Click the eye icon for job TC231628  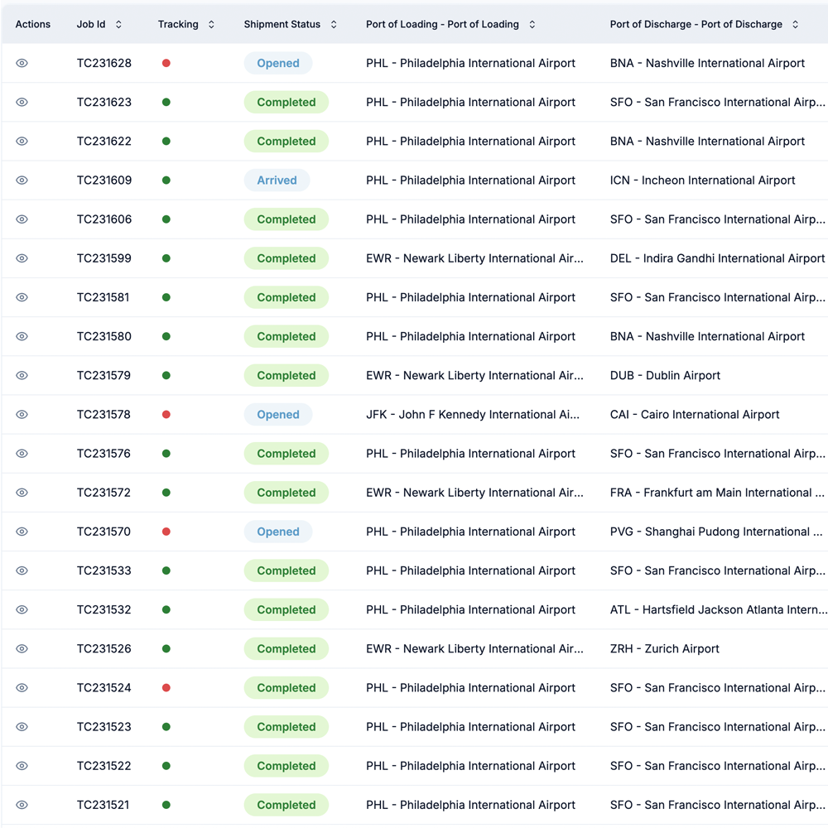coord(22,63)
